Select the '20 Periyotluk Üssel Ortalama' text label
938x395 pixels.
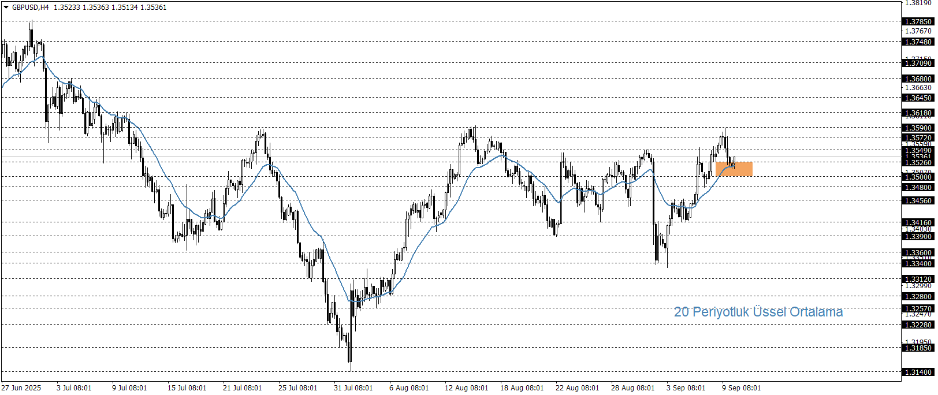coord(758,312)
